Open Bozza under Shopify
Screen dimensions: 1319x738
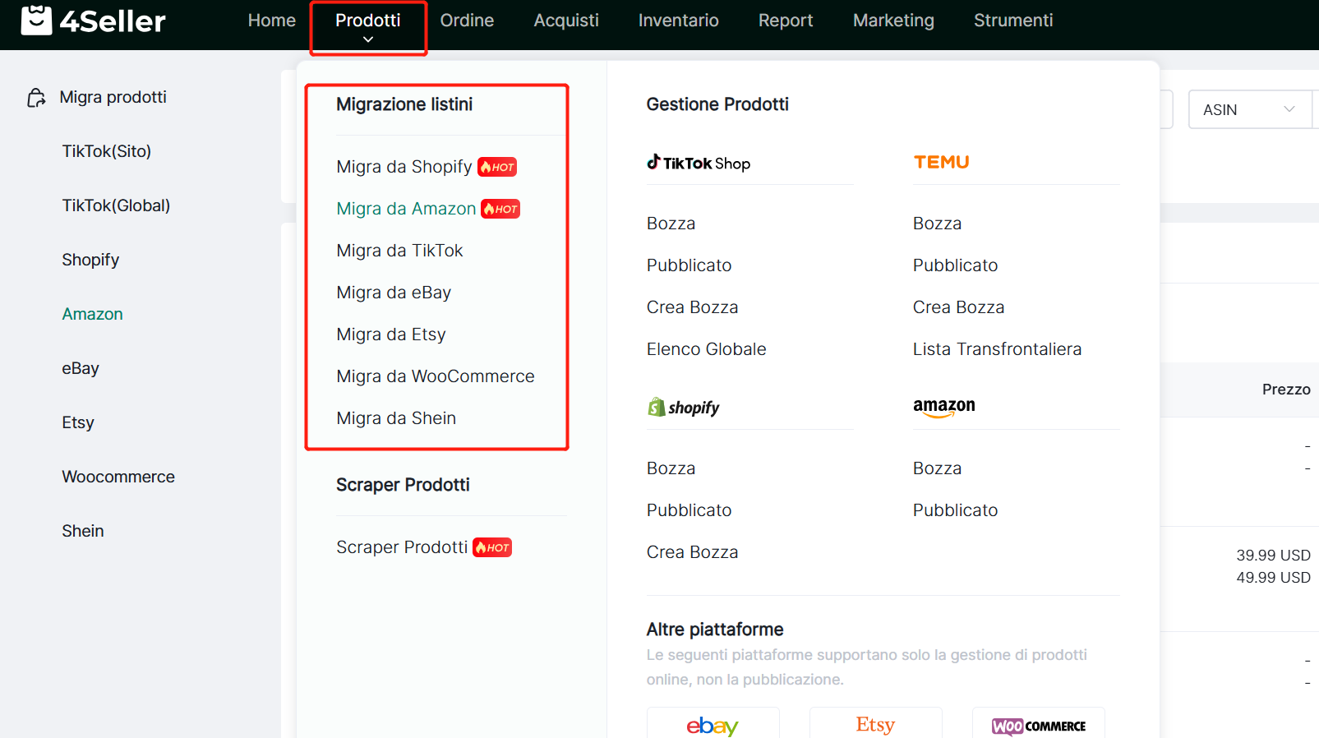pyautogui.click(x=671, y=468)
